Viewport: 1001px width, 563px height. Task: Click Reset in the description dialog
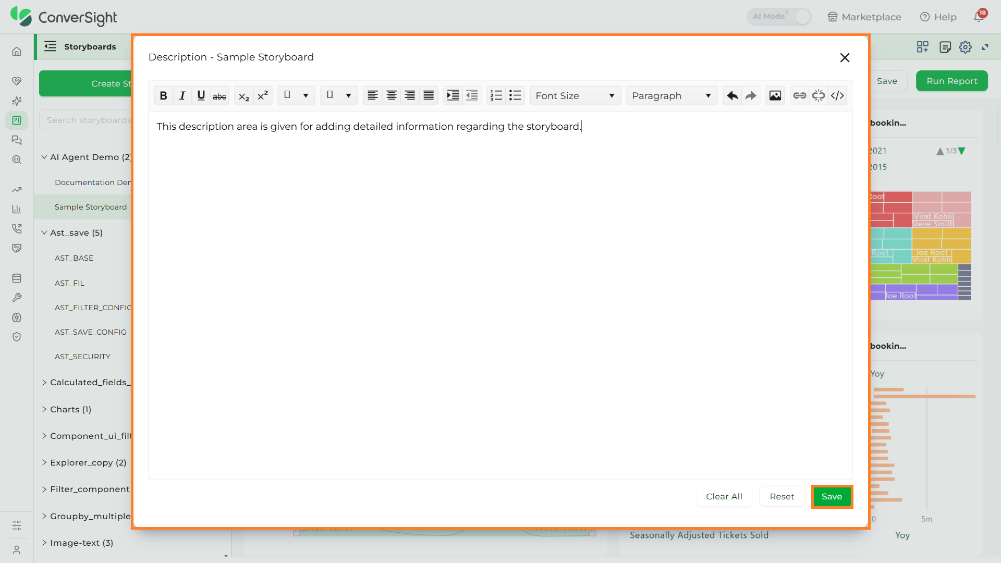(782, 496)
